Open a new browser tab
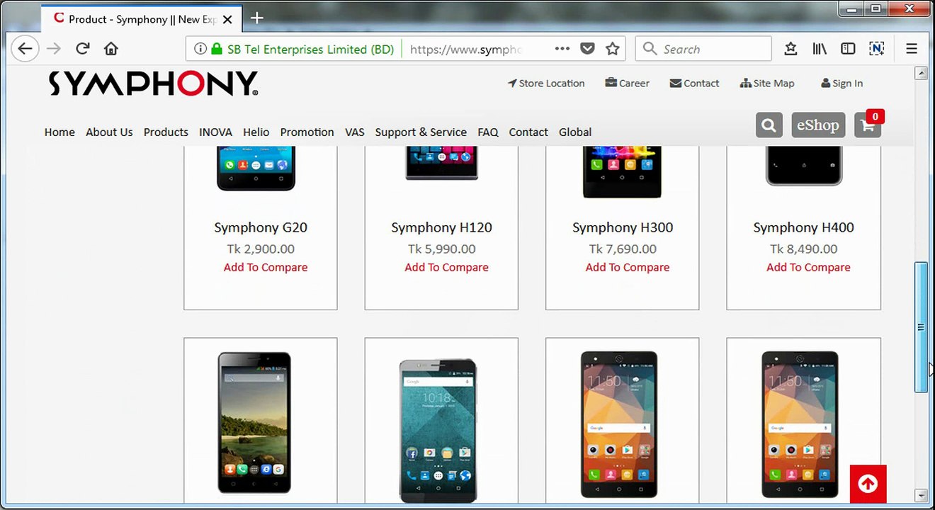The image size is (935, 510). (x=257, y=18)
